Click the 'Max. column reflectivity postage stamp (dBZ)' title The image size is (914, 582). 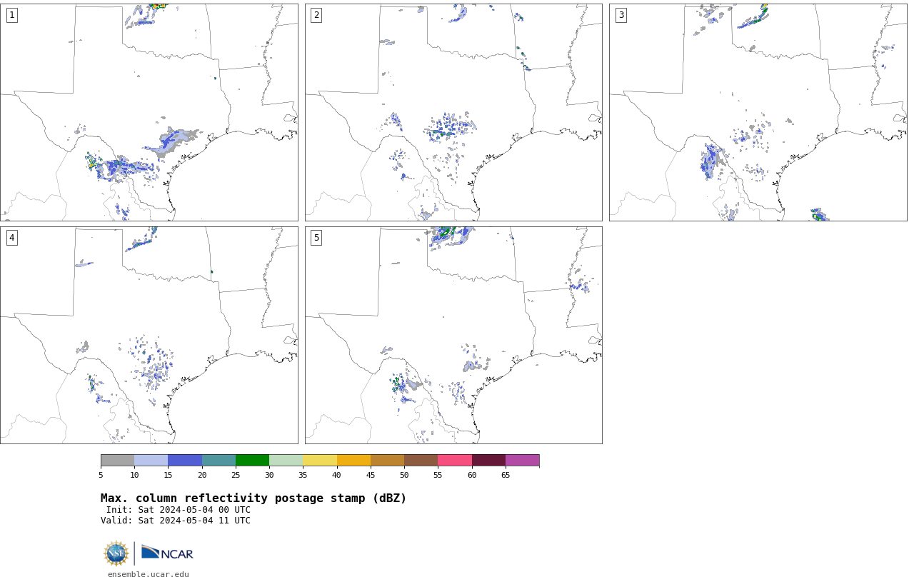click(x=253, y=498)
